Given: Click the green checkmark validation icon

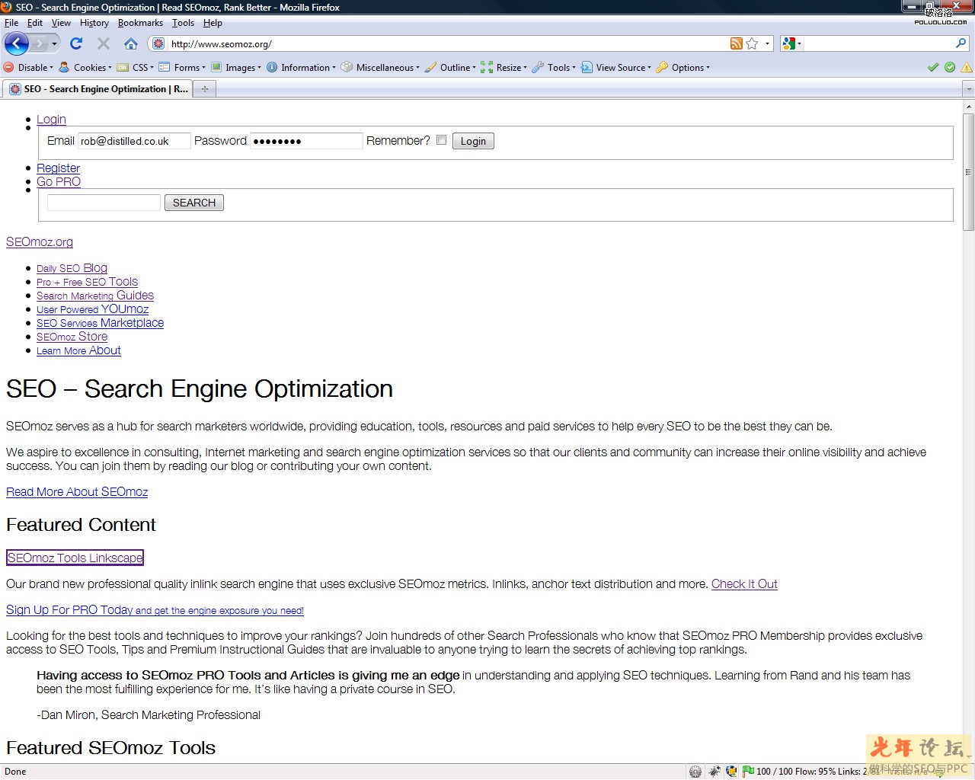Looking at the screenshot, I should point(932,67).
